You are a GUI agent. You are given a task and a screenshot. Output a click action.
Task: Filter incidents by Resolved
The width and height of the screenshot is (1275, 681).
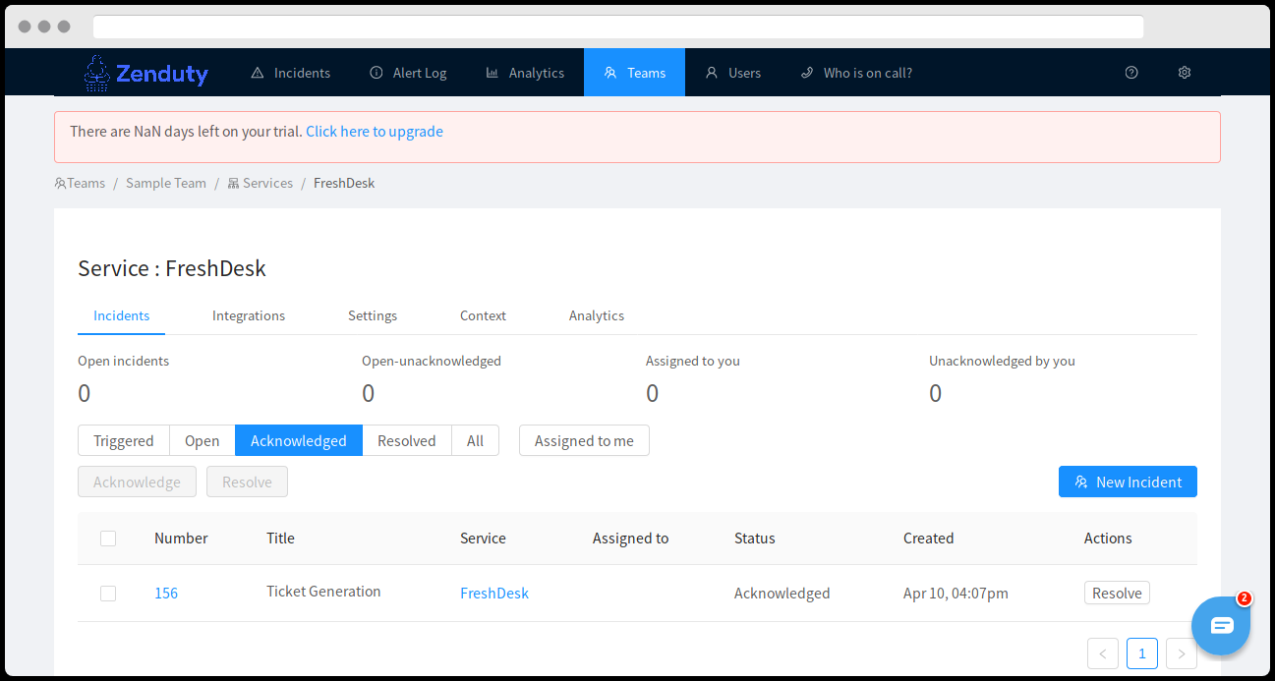coord(407,440)
